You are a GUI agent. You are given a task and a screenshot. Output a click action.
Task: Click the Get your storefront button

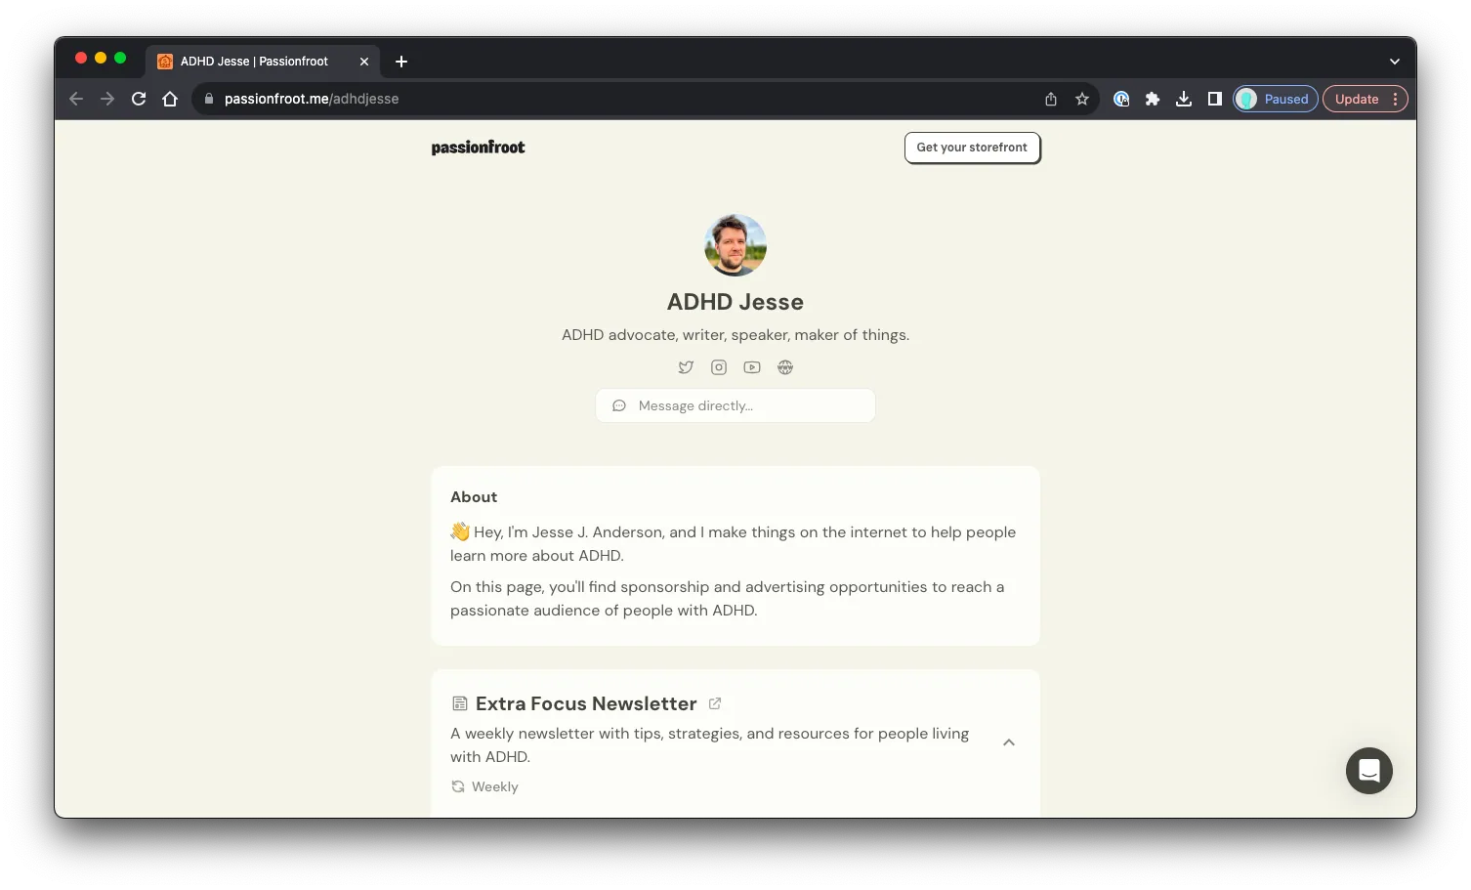coord(972,148)
